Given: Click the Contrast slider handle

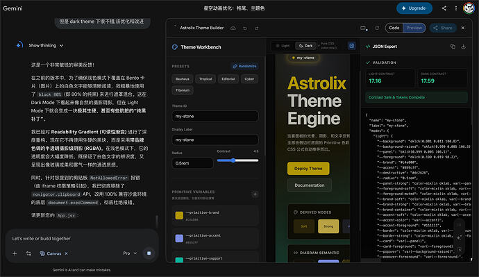Looking at the screenshot, I should click(x=233, y=160).
